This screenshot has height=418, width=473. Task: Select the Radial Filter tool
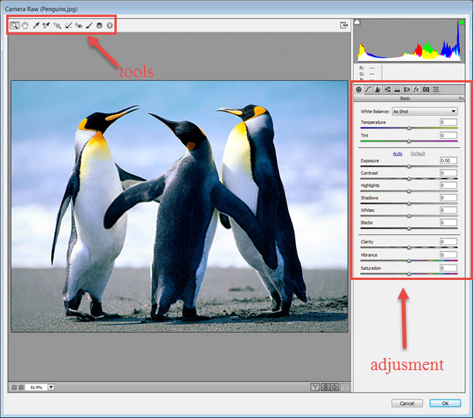point(110,25)
